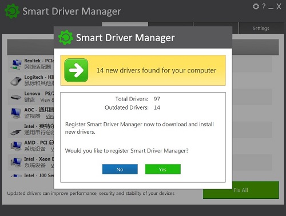Select the Realtek network adapter icon
This screenshot has width=286, height=216.
click(16, 64)
